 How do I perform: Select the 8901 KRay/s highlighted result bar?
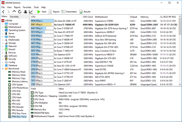coord(42,25)
